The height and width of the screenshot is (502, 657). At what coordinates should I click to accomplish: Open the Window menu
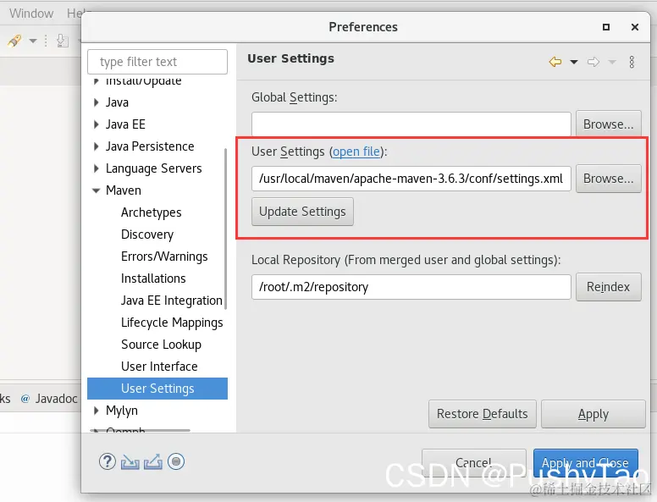tap(31, 14)
